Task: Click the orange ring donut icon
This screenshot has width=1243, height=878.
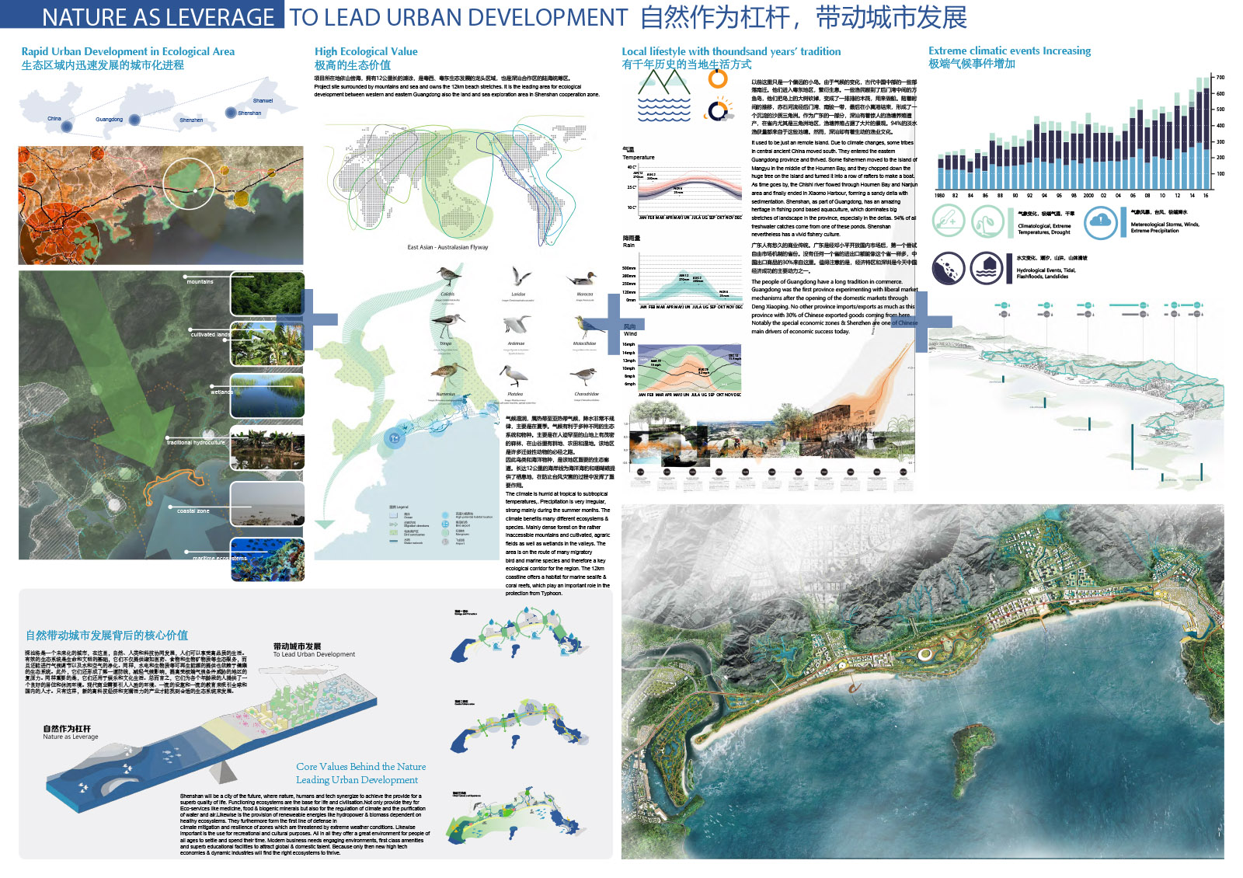Action: pos(719,79)
